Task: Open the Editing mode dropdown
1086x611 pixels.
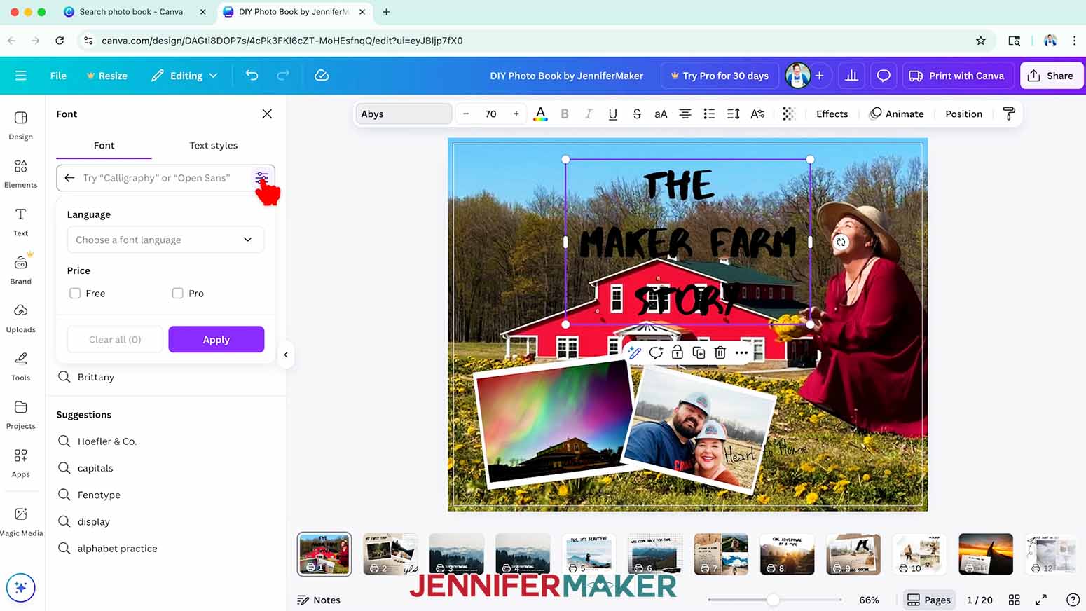Action: [184, 76]
